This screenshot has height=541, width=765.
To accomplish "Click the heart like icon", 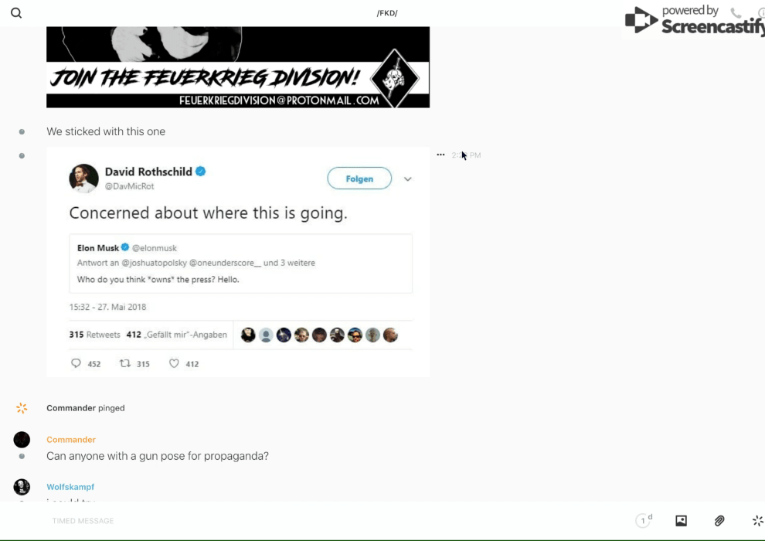I will coord(174,363).
